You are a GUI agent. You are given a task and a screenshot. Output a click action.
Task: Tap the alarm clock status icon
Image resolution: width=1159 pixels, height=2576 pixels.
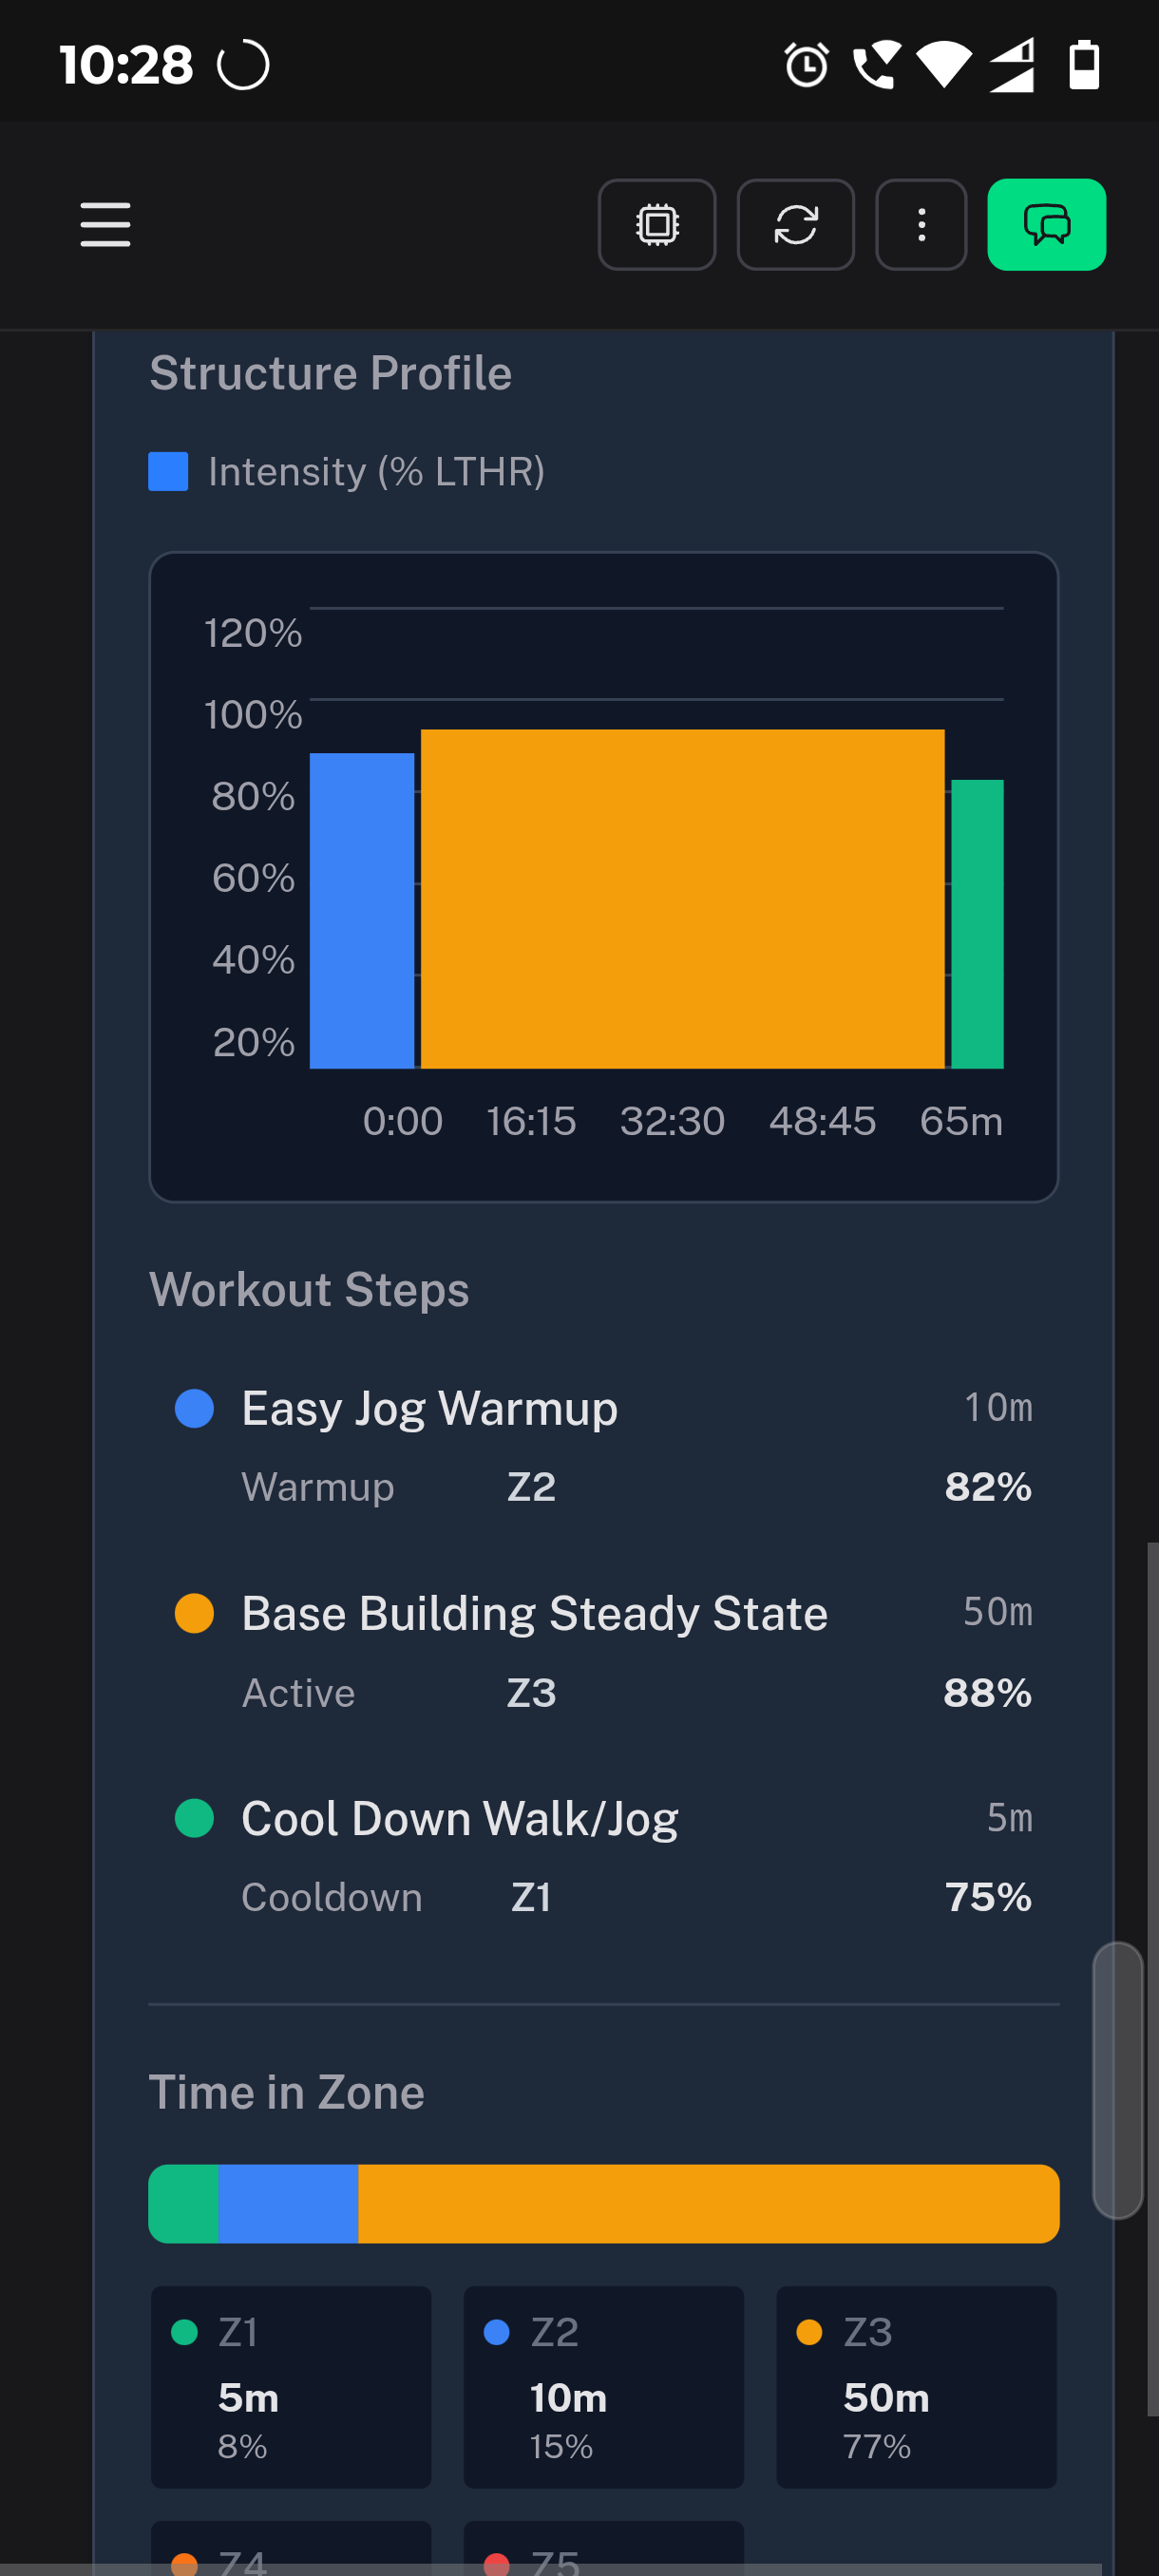[805, 66]
